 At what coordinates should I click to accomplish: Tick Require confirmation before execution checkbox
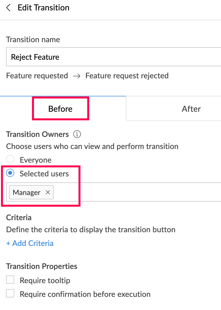point(10,294)
